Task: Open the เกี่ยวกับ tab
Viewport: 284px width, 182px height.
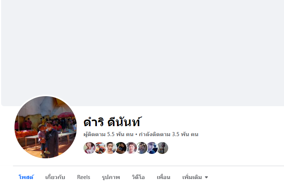Action: click(x=55, y=177)
